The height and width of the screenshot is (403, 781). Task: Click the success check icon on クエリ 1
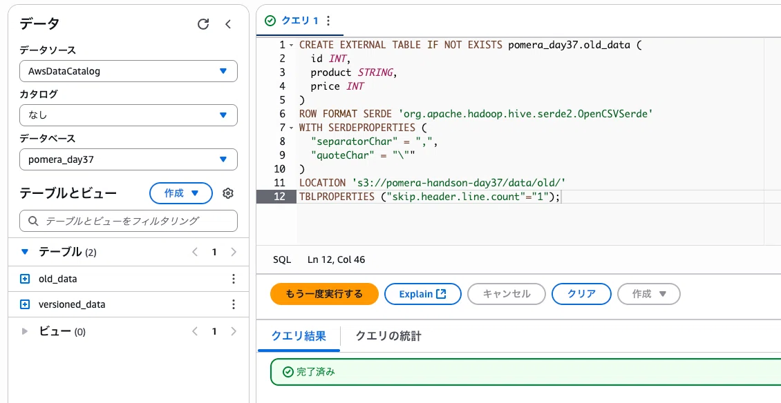tap(270, 21)
